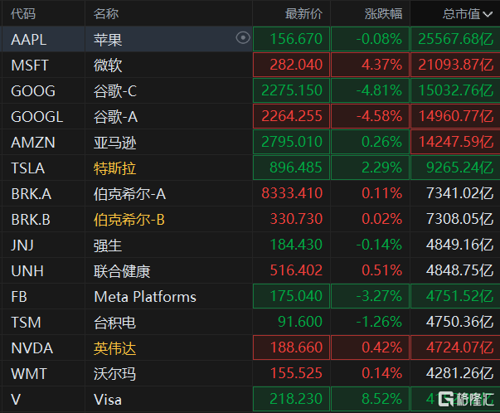Select the BRK.B ticker code
The image size is (500, 413).
[31, 220]
